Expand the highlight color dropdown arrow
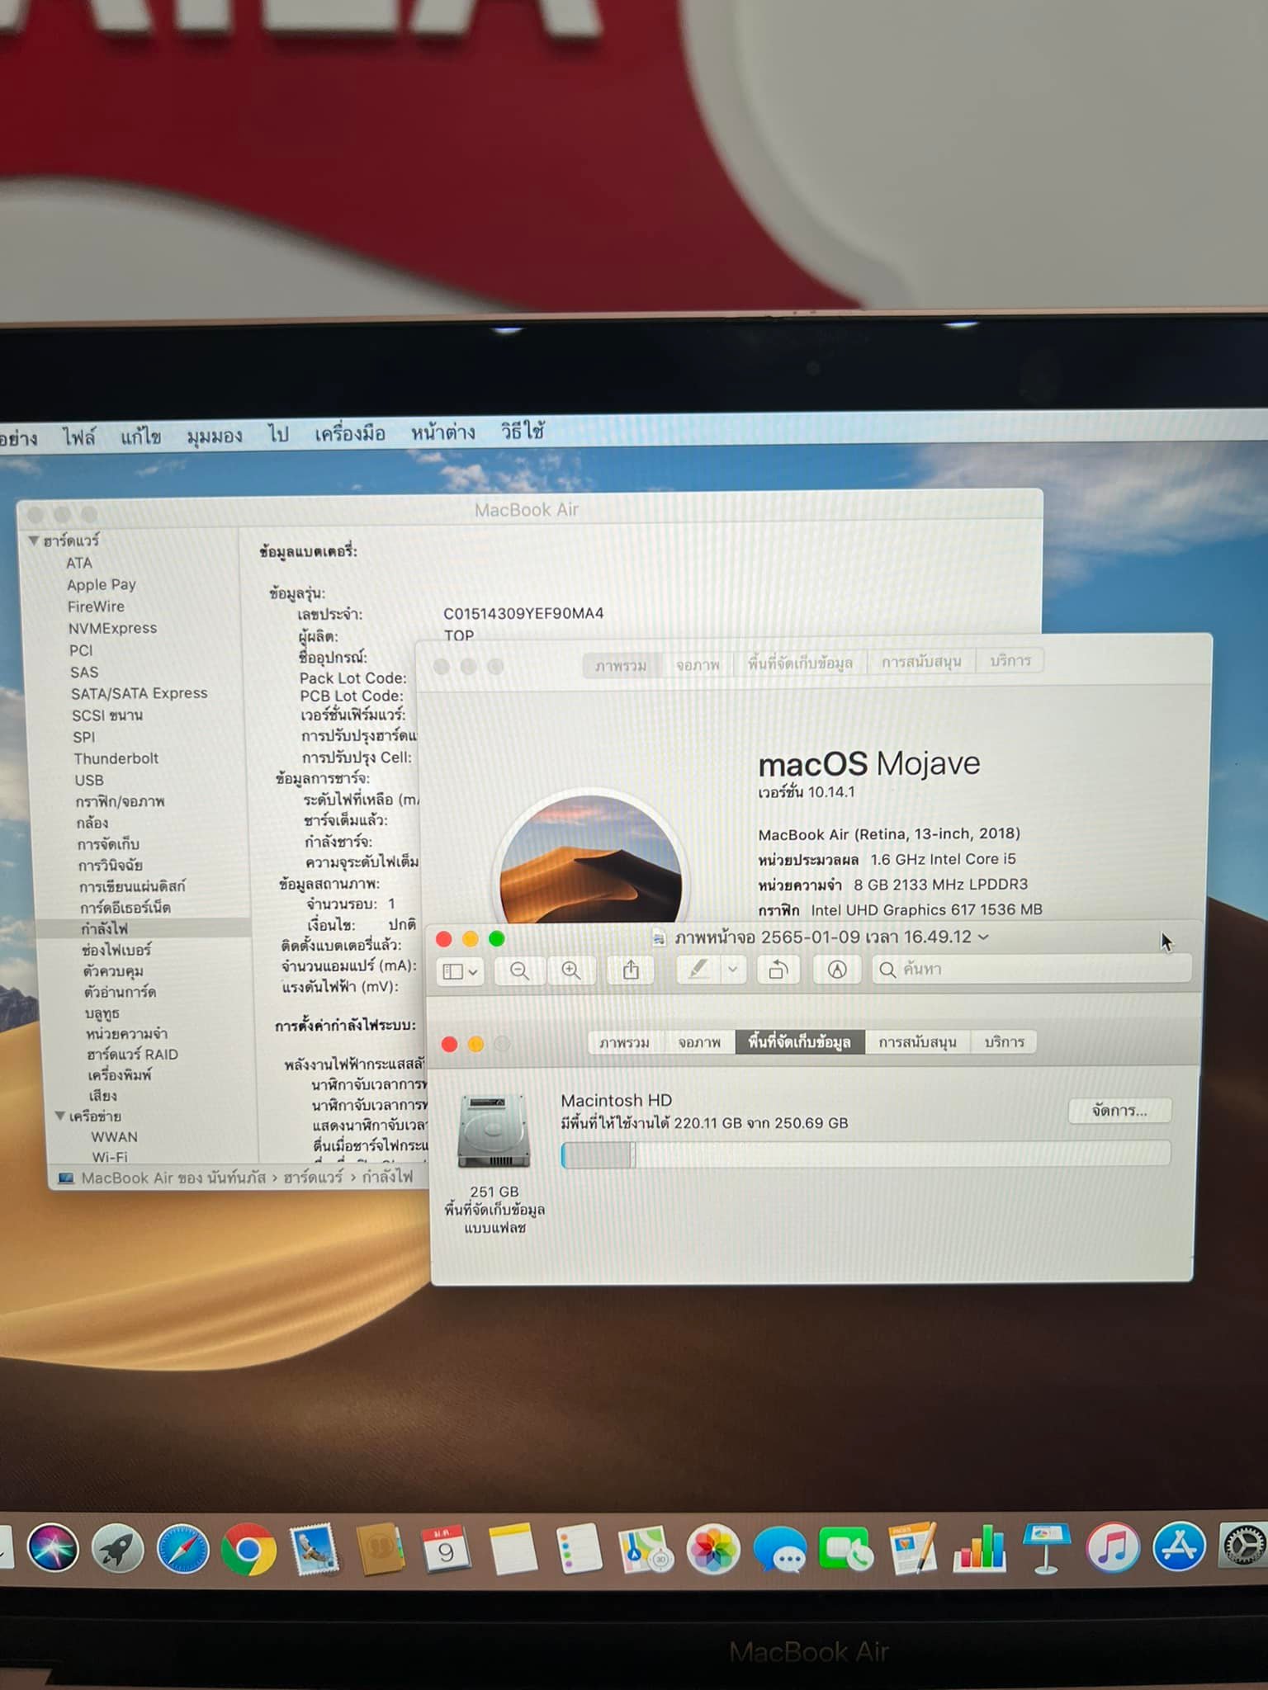Image resolution: width=1268 pixels, height=1690 pixels. 732,970
